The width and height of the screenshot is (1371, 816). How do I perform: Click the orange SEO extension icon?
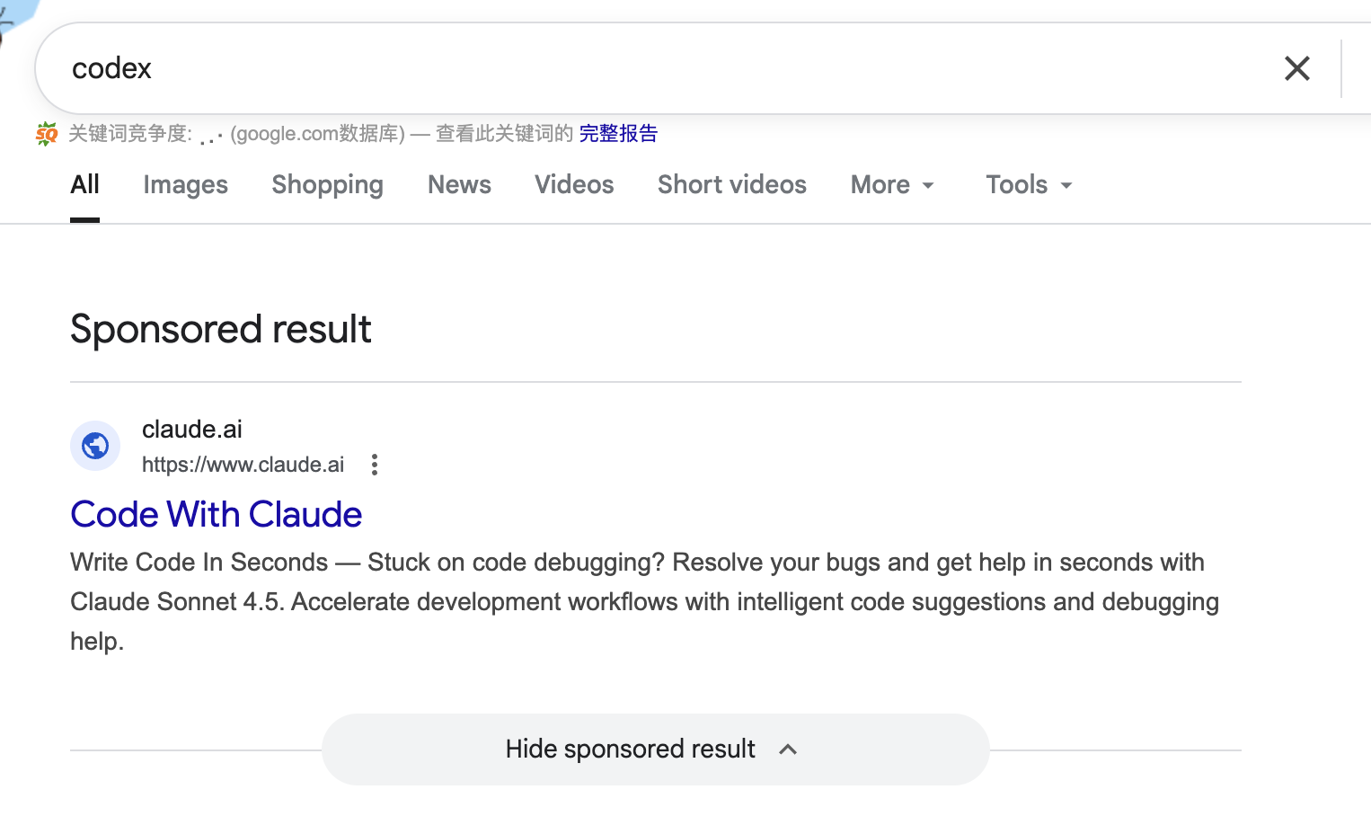coord(47,134)
